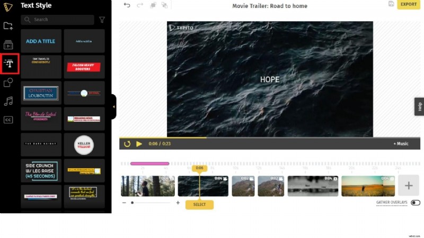424x238 pixels.
Task: Collapse the Text Style panel arrow
Action: 113,107
